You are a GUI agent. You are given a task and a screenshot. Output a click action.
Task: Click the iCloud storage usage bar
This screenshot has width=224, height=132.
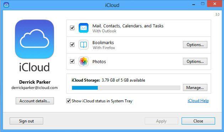coord(126,88)
